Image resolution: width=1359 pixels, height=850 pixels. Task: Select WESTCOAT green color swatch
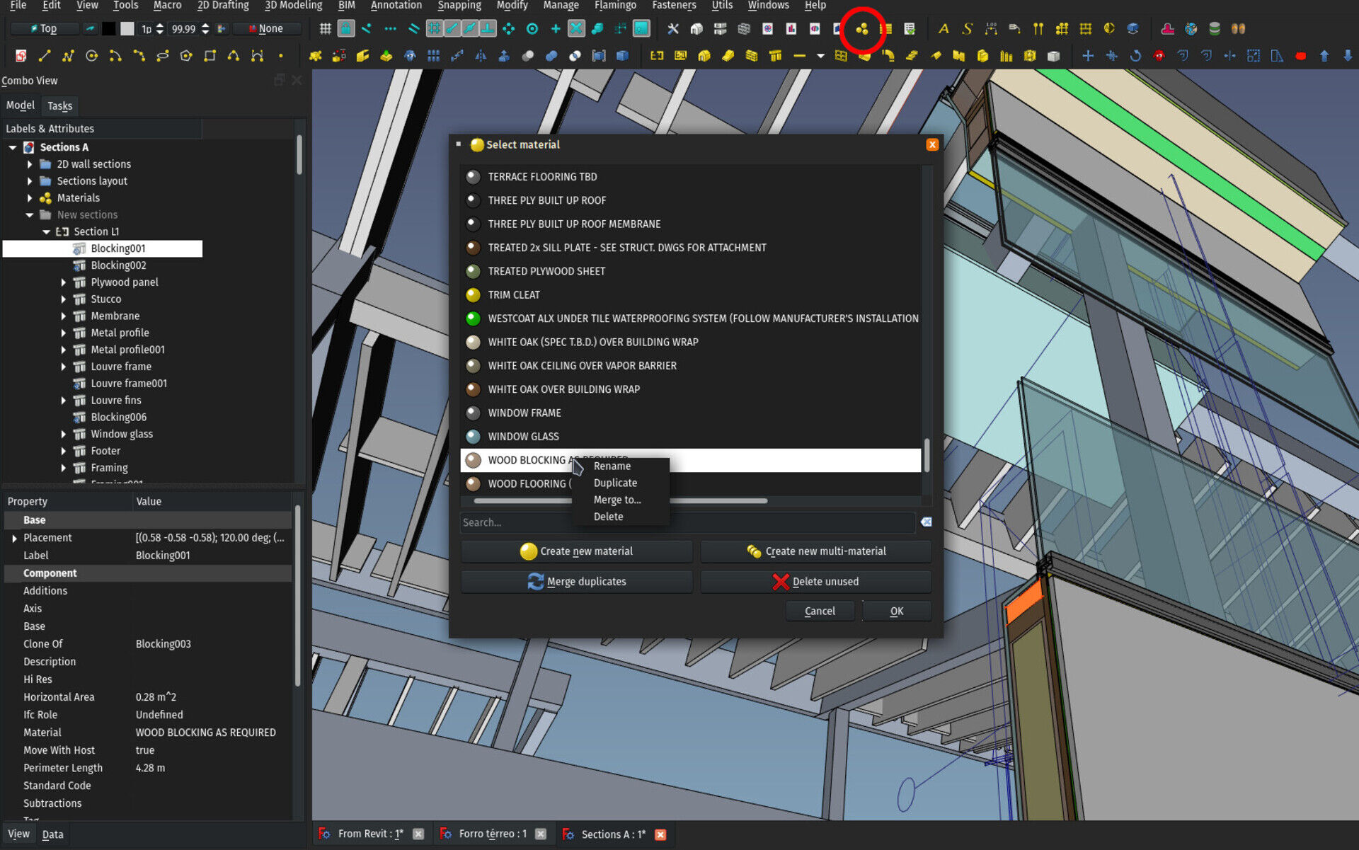click(x=474, y=318)
